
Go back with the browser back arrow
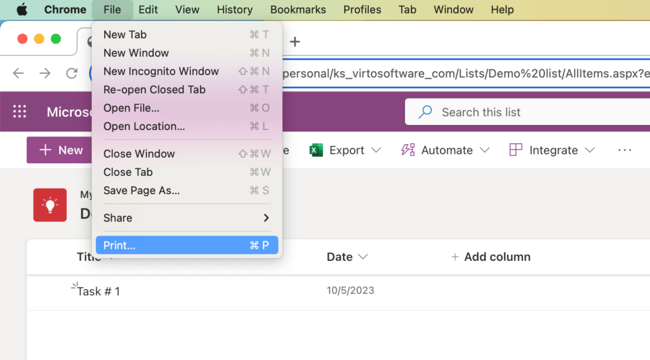tap(18, 74)
